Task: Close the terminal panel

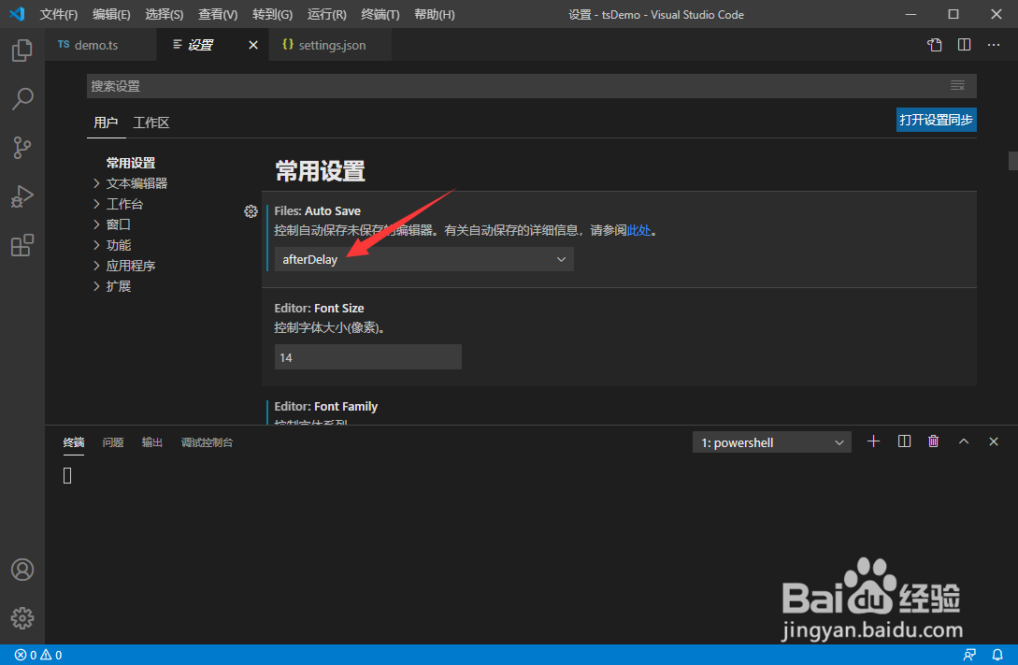Action: [x=994, y=441]
